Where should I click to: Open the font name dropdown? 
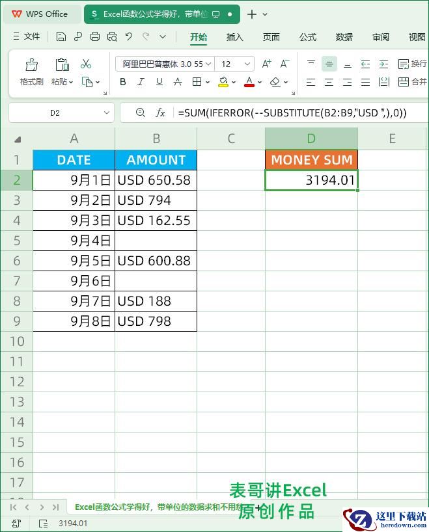click(x=208, y=64)
